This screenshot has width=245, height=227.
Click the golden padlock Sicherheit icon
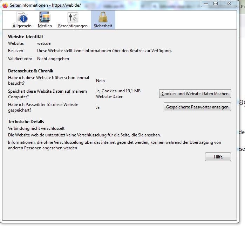(103, 17)
